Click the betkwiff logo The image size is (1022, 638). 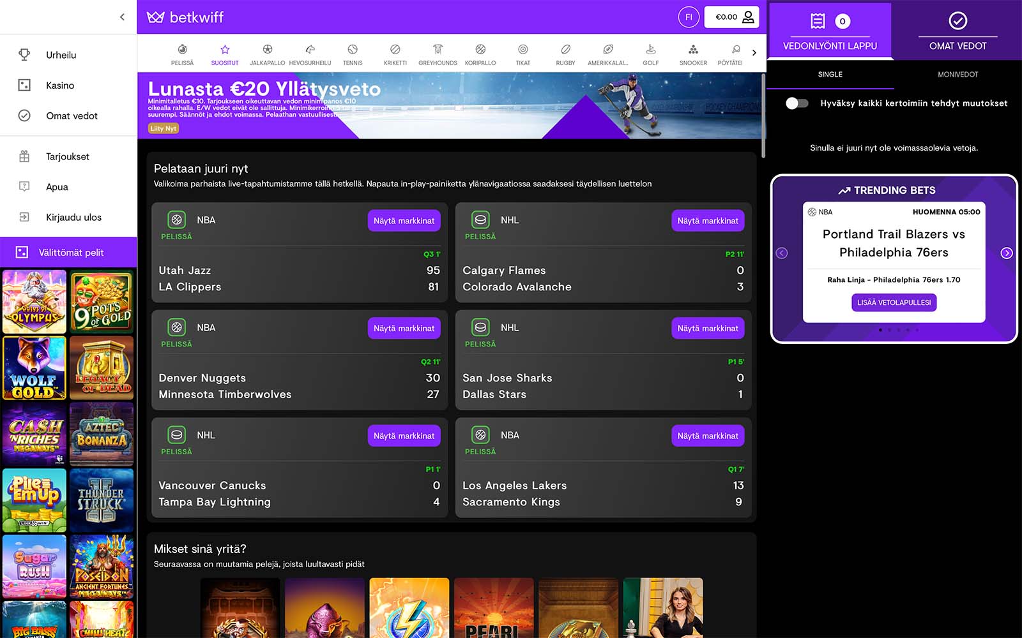point(185,17)
